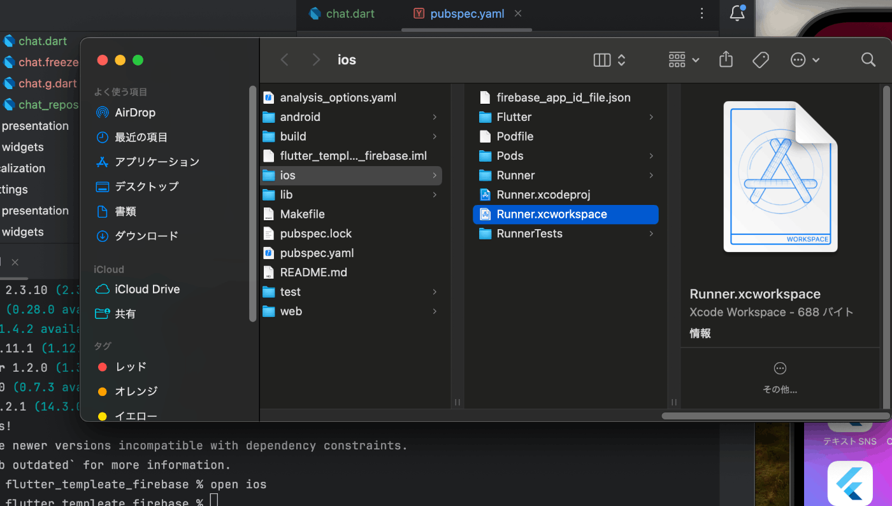Open 共有 shared folder in sidebar
This screenshot has height=506, width=892.
pyautogui.click(x=115, y=314)
